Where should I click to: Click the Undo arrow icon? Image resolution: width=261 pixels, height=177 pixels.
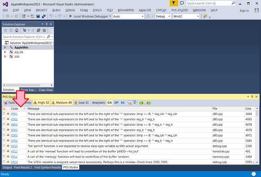click(51, 16)
